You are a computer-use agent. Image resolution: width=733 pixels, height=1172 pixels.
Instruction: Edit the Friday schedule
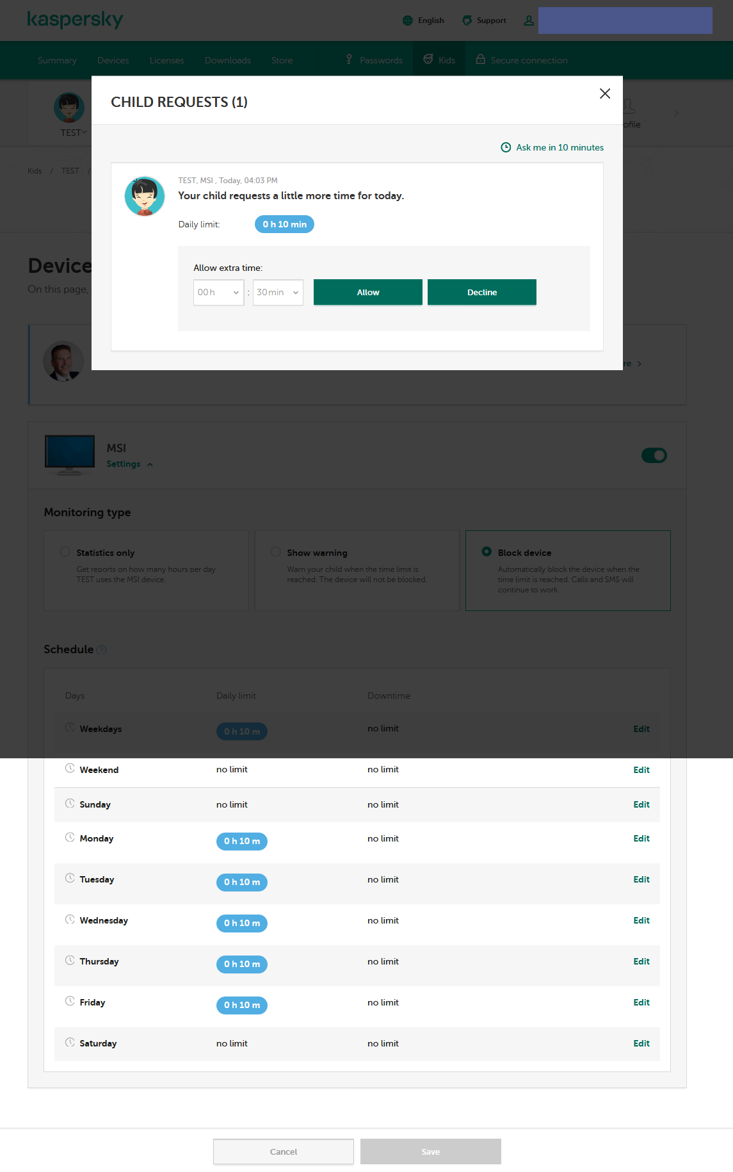pos(641,1002)
